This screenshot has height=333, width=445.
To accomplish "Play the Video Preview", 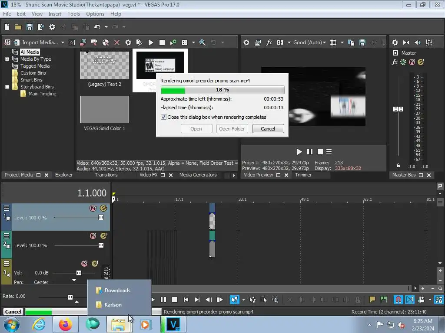I will (x=299, y=152).
